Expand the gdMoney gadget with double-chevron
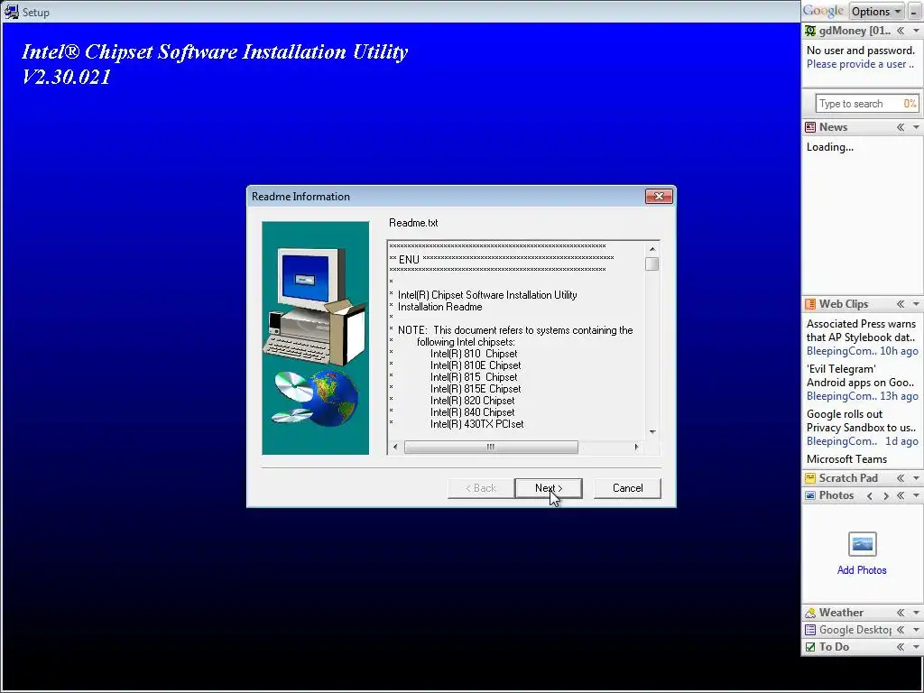 click(x=901, y=31)
